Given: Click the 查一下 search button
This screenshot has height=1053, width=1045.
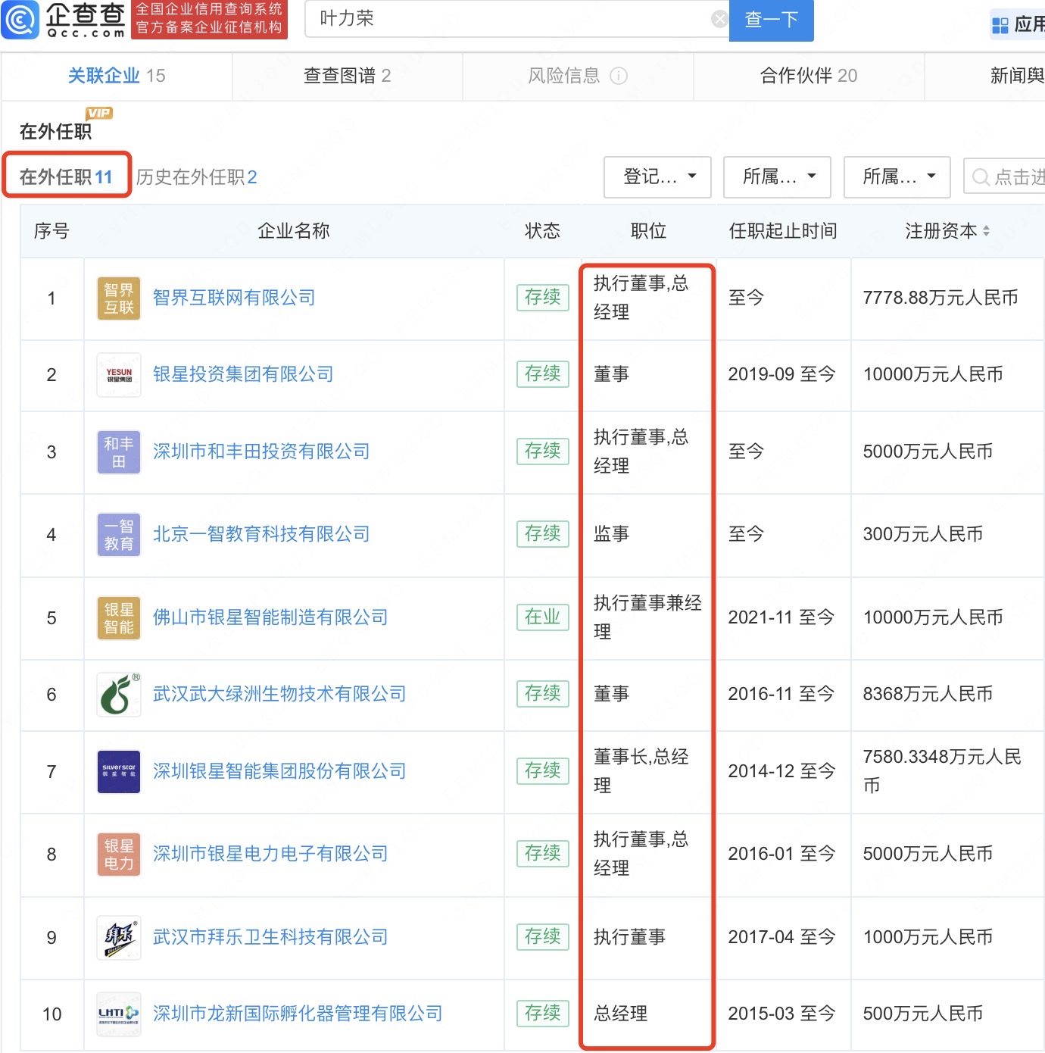Looking at the screenshot, I should [771, 20].
